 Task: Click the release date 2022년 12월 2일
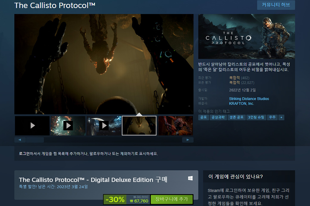242,90
